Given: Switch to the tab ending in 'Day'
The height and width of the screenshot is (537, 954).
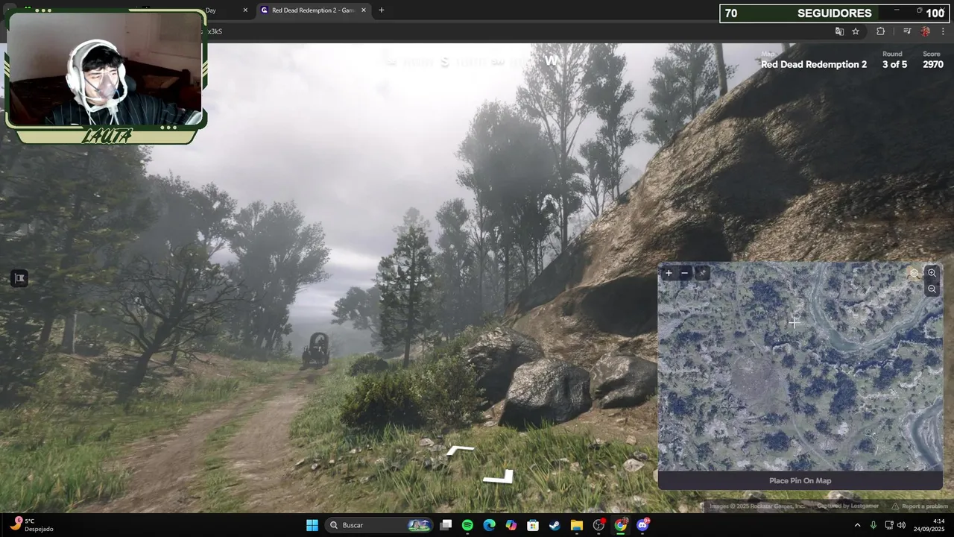Looking at the screenshot, I should click(211, 10).
